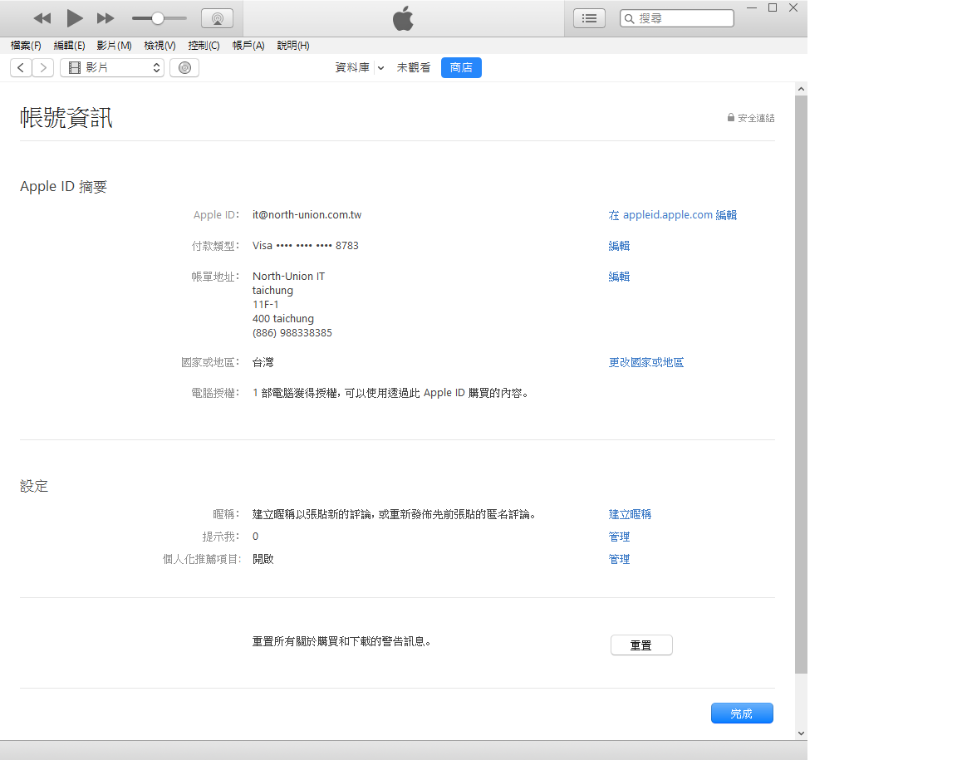Open the 檔案(F) menu
This screenshot has width=957, height=760.
tap(26, 46)
